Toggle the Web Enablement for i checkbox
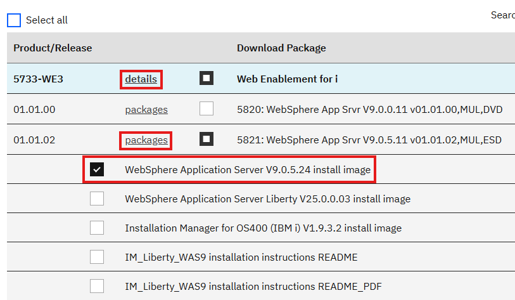Screen dimensions: 515x300 click(x=207, y=79)
